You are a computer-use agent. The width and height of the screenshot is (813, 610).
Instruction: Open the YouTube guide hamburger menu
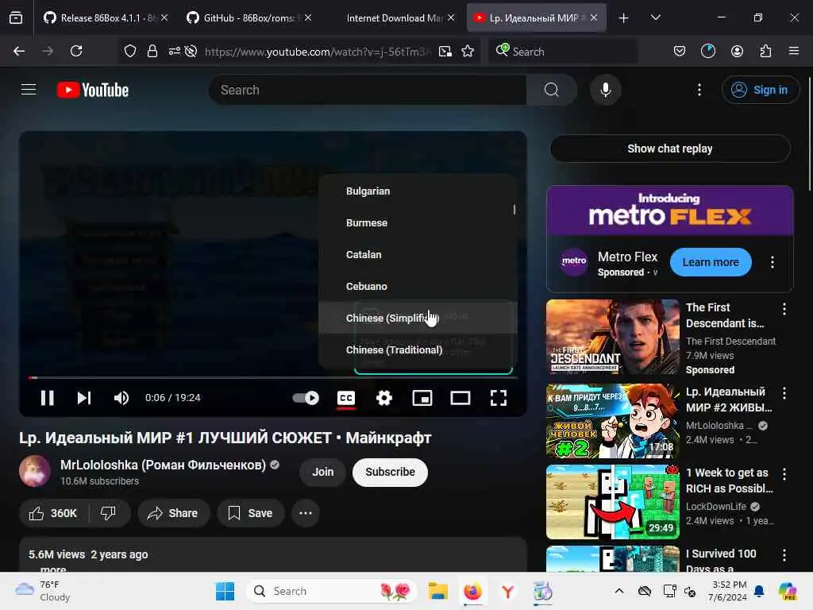point(29,90)
